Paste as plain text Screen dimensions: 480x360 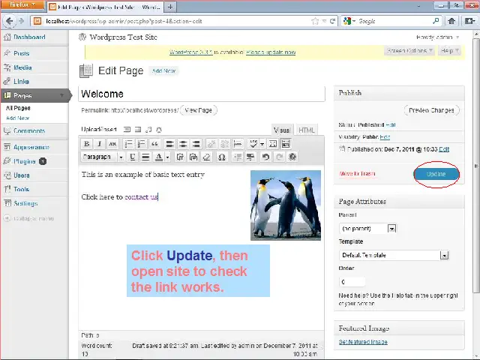(x=180, y=157)
